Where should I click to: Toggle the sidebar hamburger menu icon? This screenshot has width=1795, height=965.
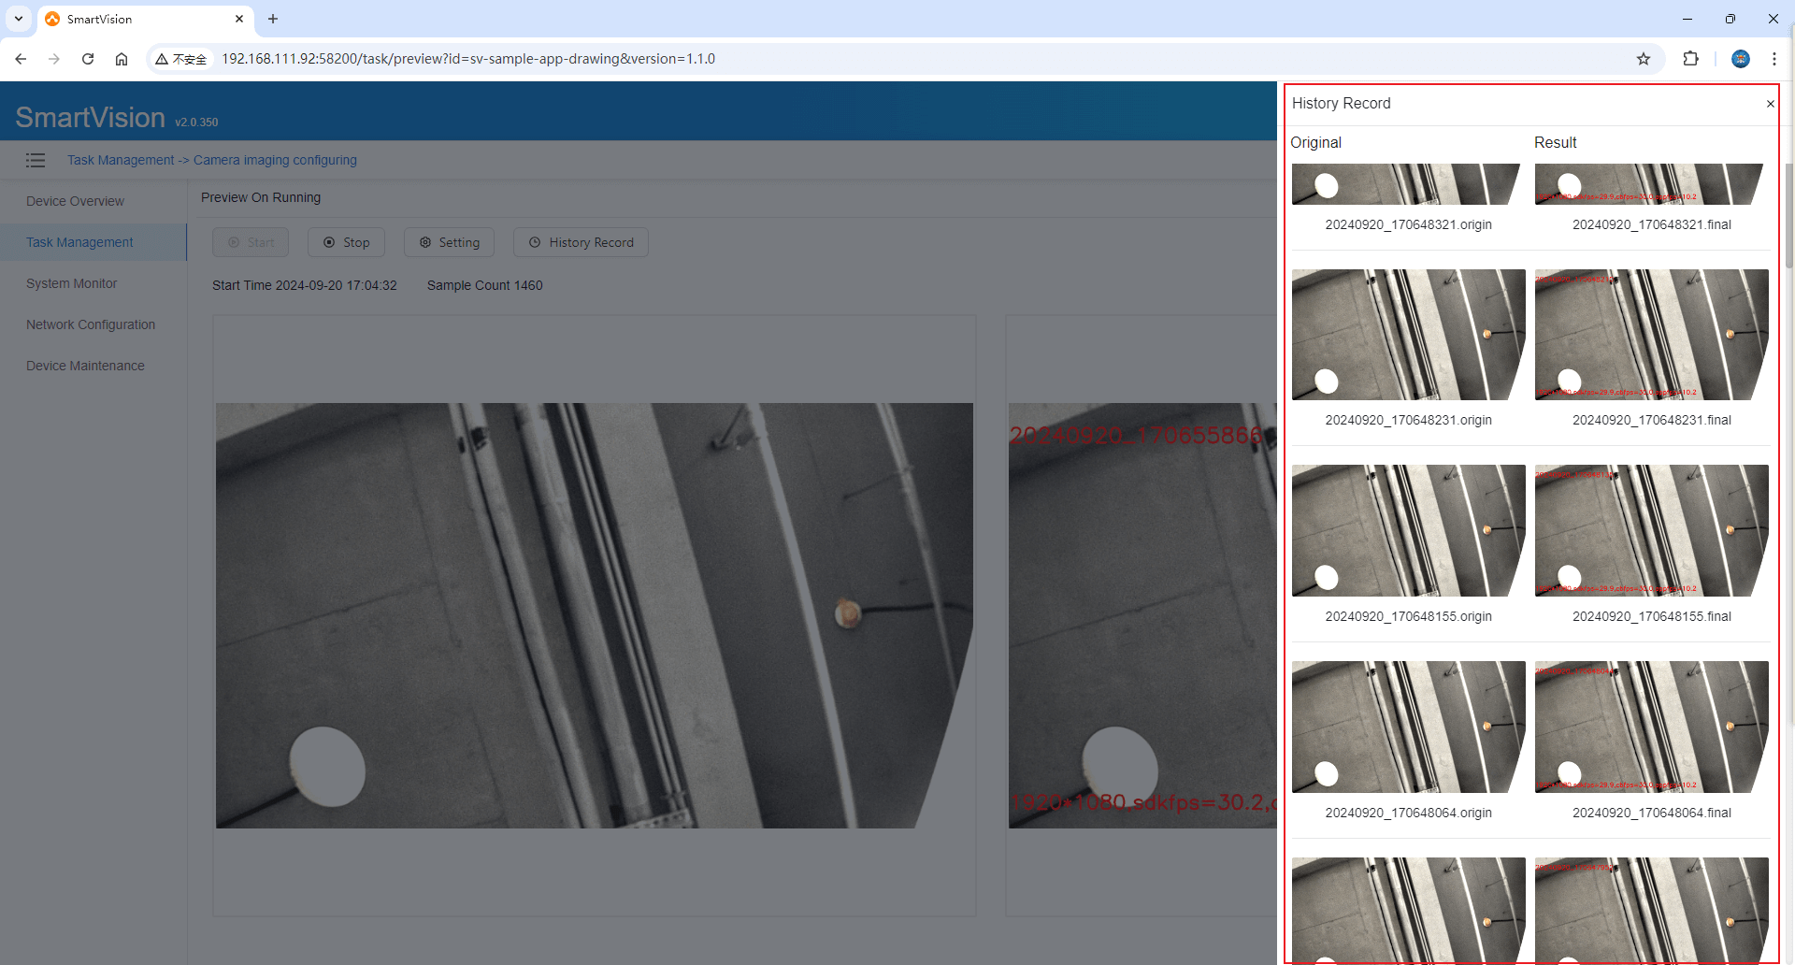[36, 160]
